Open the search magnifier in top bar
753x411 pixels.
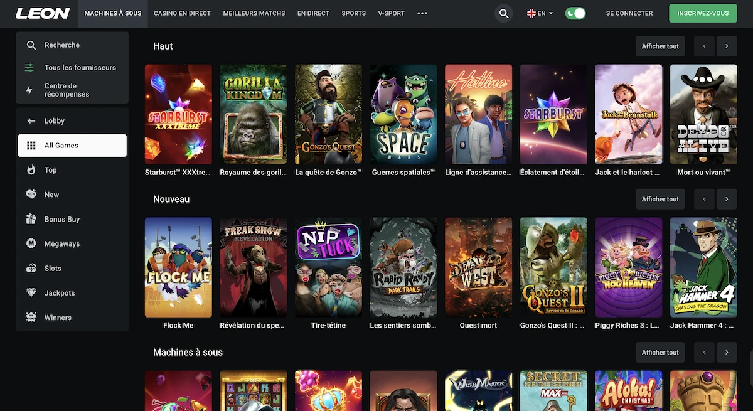pyautogui.click(x=503, y=13)
